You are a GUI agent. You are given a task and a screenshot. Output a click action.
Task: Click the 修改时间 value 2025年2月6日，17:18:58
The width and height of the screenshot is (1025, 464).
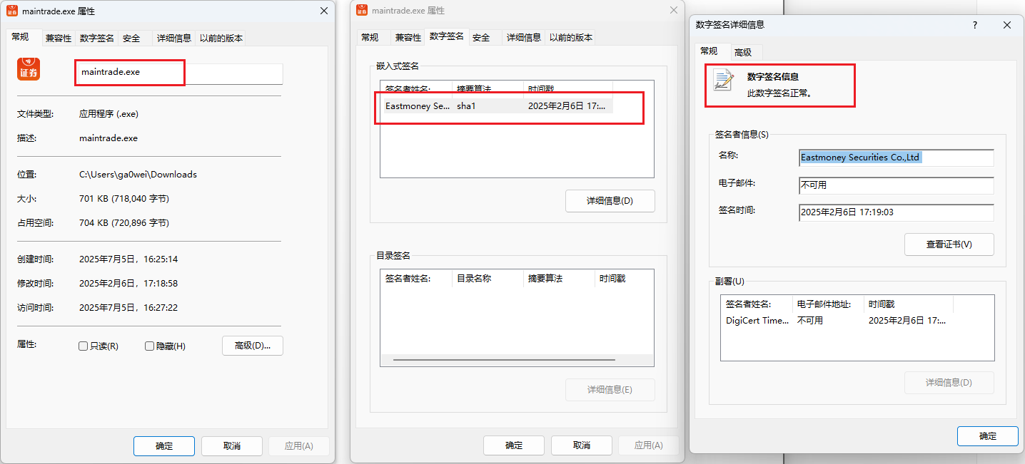(x=128, y=284)
